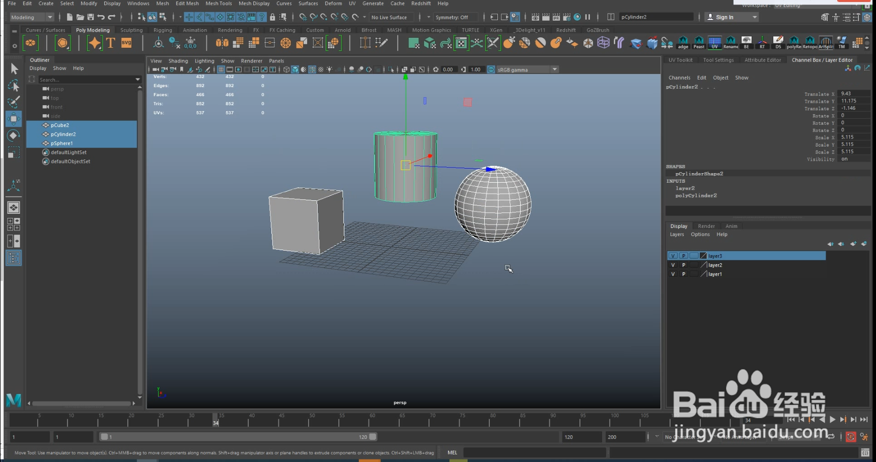Switch to the Attribute Editor tab
This screenshot has width=876, height=462.
tap(763, 60)
